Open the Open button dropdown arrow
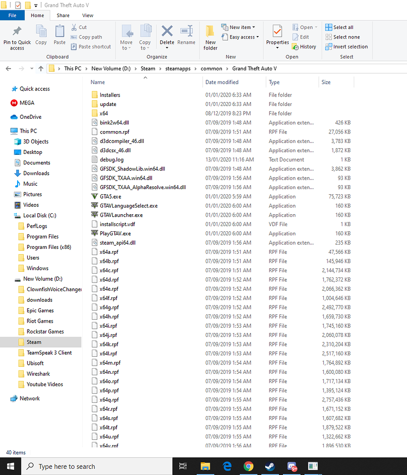Image resolution: width=407 pixels, height=475 pixels. point(316,27)
